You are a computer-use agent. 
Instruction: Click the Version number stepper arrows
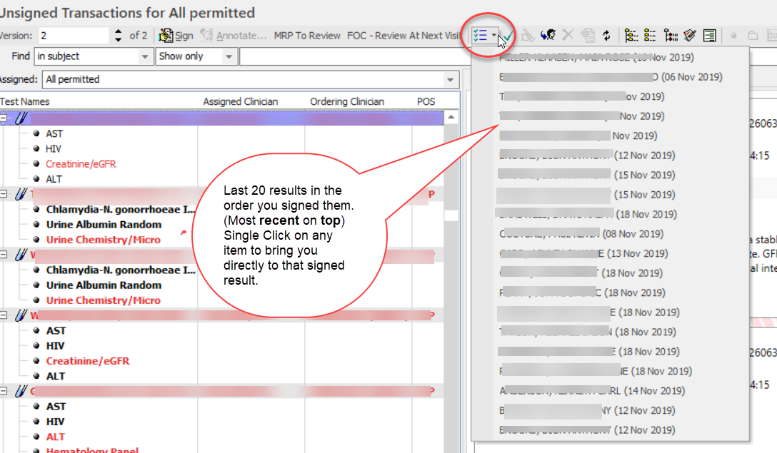[119, 36]
